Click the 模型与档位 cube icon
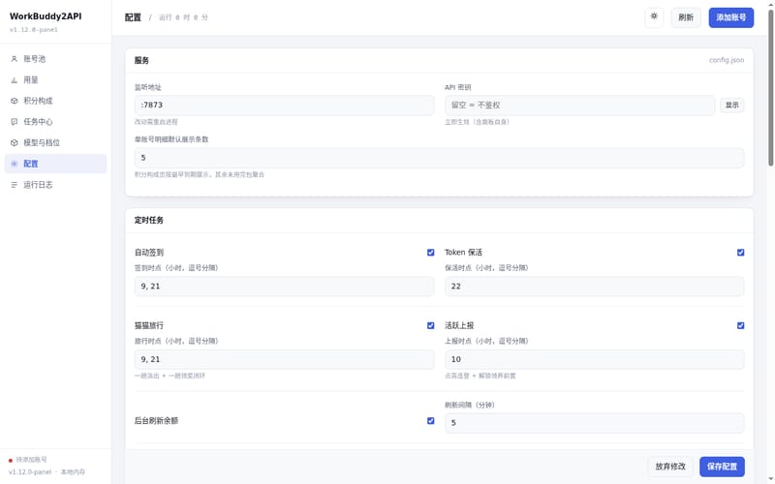 point(14,142)
